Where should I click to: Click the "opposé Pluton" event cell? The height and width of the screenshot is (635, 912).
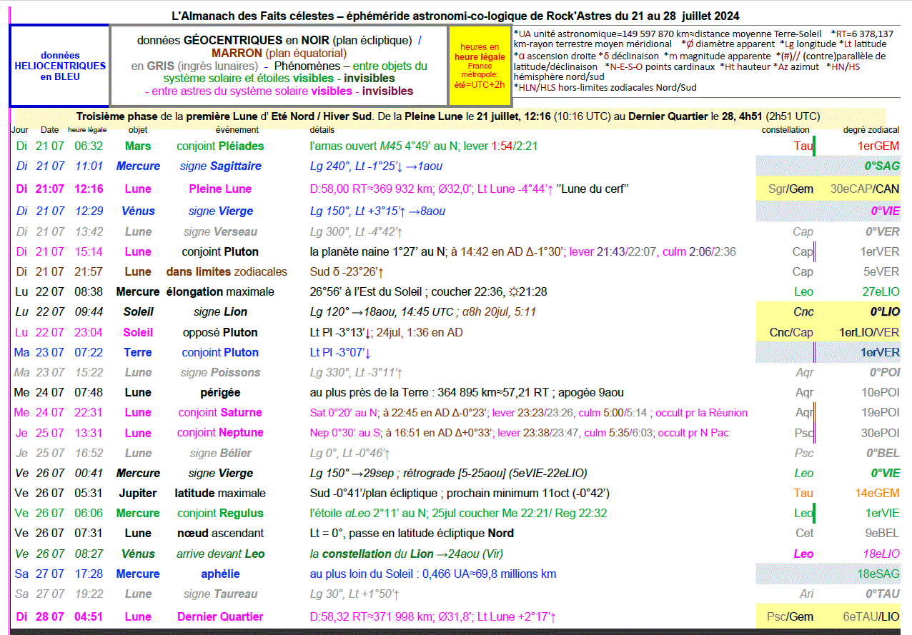[x=220, y=332]
